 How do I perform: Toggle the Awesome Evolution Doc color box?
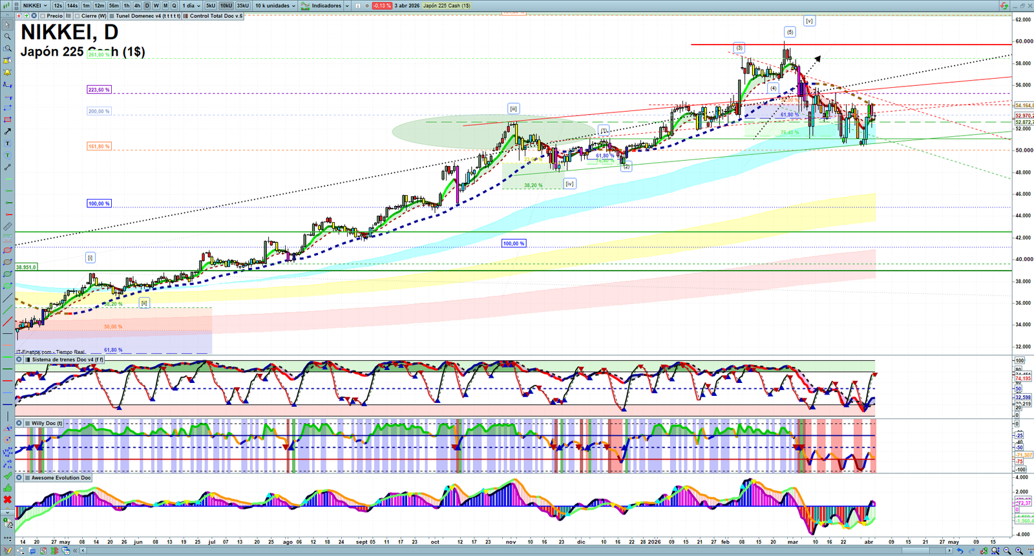click(x=28, y=478)
